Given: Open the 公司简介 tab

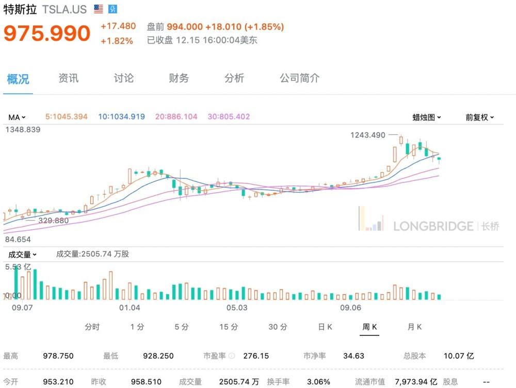Looking at the screenshot, I should click(x=299, y=78).
